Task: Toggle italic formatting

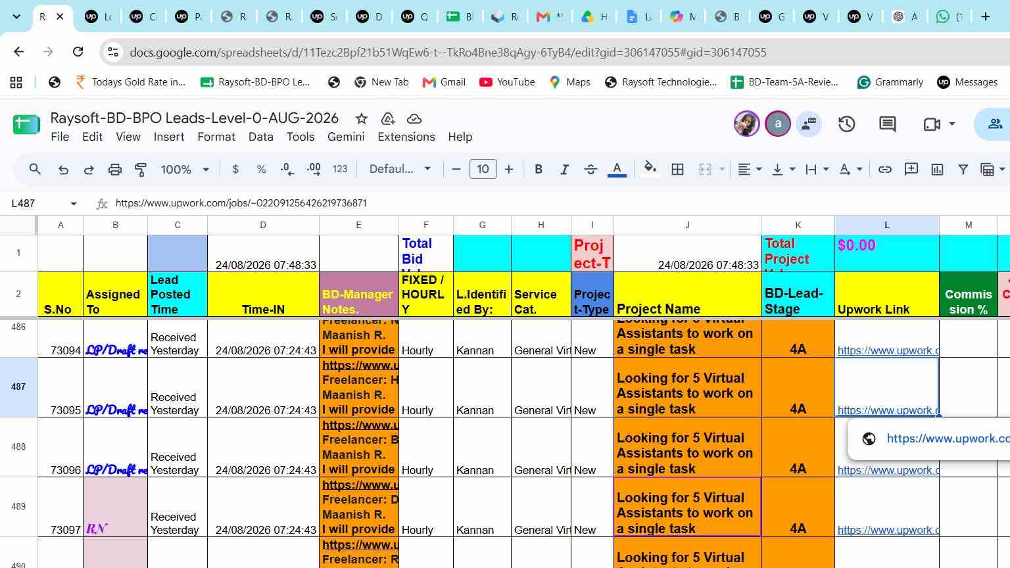Action: [x=564, y=170]
